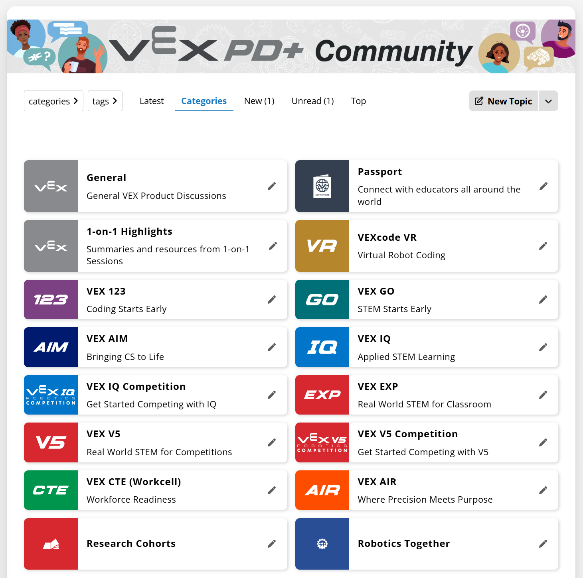The height and width of the screenshot is (578, 583).
Task: Select the Categories tab
Action: pyautogui.click(x=204, y=101)
